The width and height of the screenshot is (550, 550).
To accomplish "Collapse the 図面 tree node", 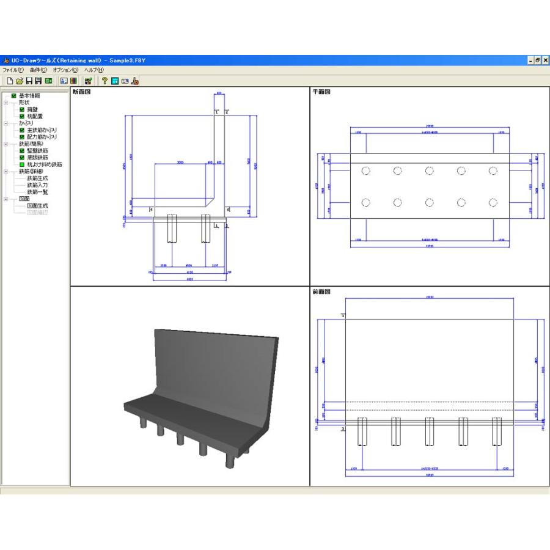I will pos(5,199).
